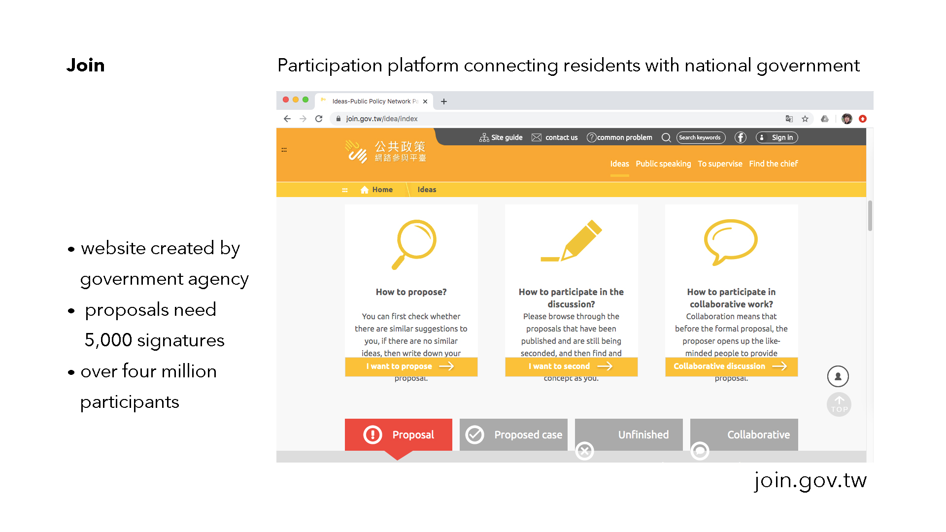
Task: Click the browser back arrow
Action: (287, 119)
